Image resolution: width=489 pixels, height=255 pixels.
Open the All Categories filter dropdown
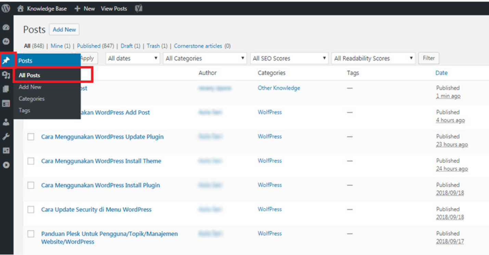click(205, 59)
